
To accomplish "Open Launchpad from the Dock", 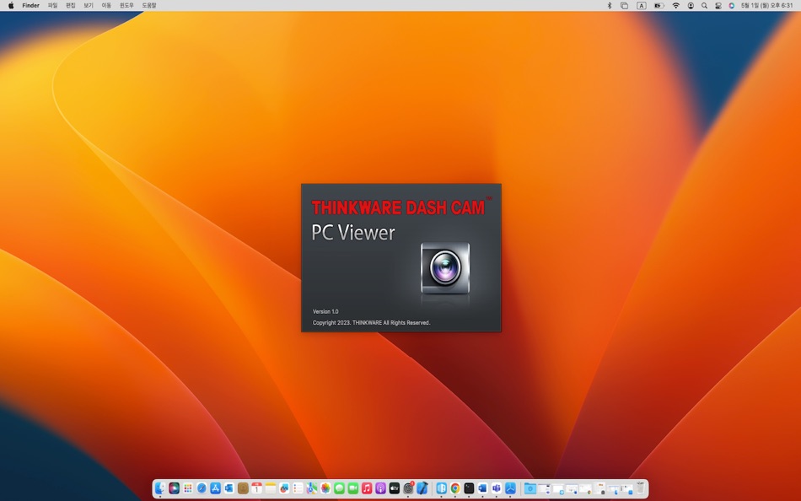I will [x=188, y=488].
